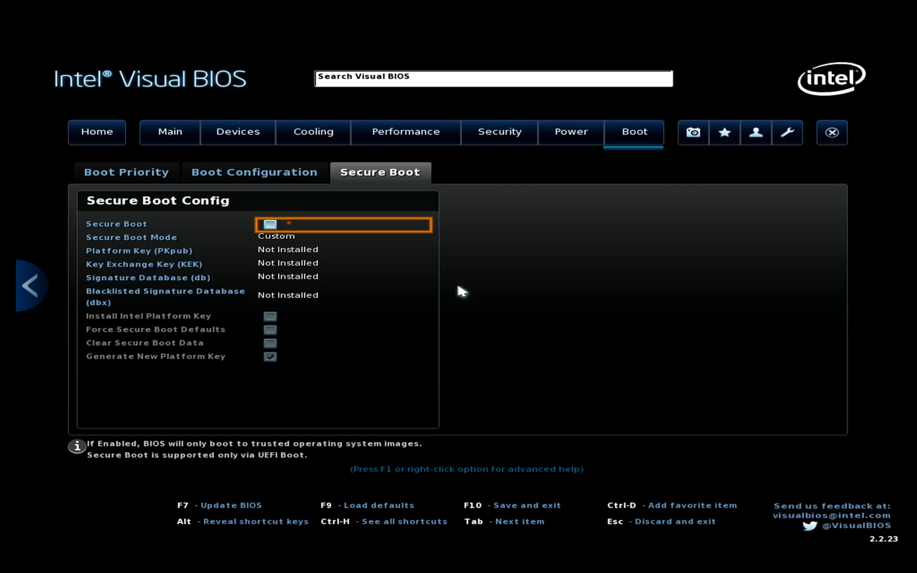Open favorites star icon
The image size is (917, 573).
(x=724, y=132)
